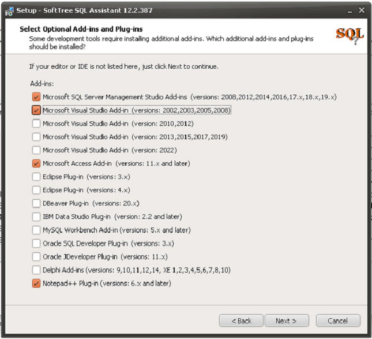
Task: Check the DBeaver Plug-in option
Action: click(36, 203)
